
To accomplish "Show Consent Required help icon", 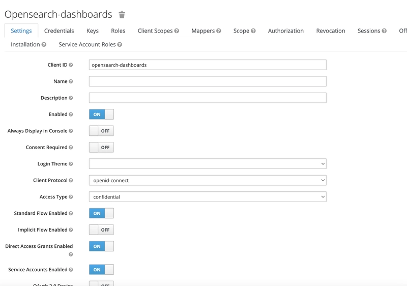I will point(71,148).
